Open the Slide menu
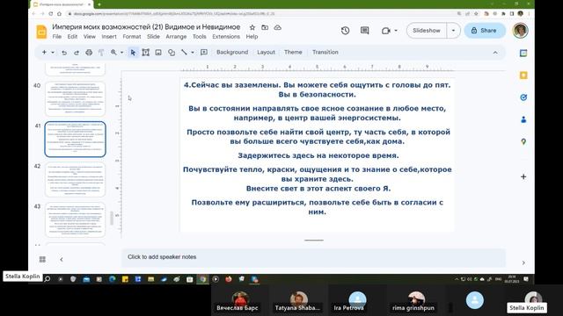 coord(153,37)
